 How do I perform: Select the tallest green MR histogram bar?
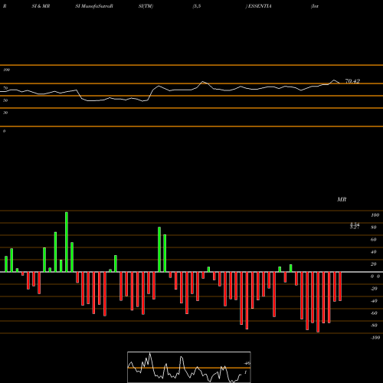tap(67, 242)
